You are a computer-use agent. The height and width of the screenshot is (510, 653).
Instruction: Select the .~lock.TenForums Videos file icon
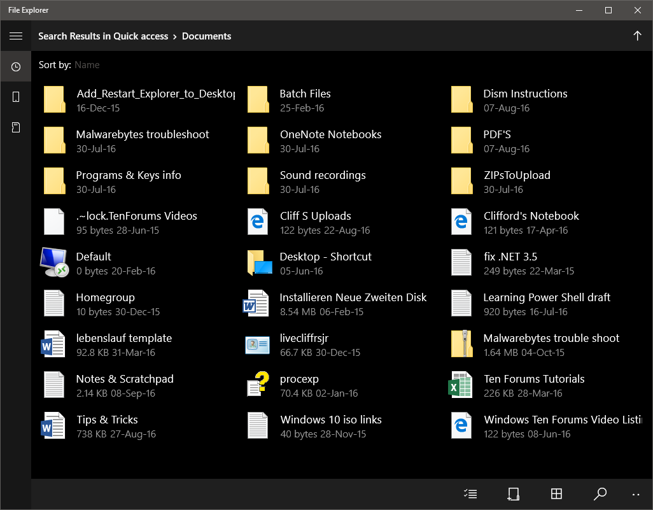[x=54, y=222]
